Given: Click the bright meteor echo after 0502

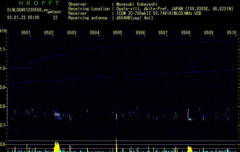Looking at the screenshot, I should (57, 115).
